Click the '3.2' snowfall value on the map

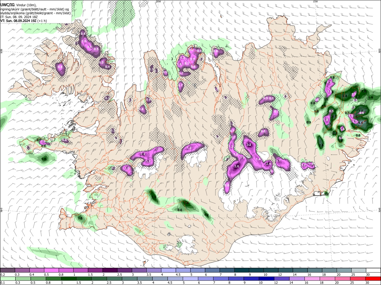(249, 145)
